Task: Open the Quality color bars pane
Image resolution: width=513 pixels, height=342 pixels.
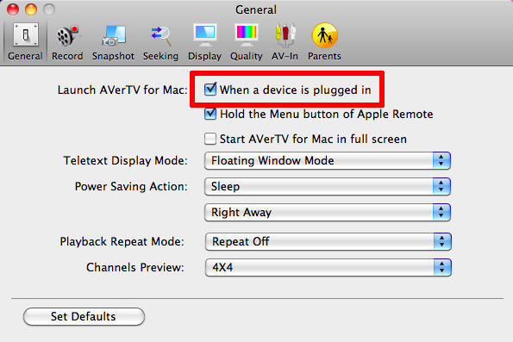Action: (x=247, y=42)
